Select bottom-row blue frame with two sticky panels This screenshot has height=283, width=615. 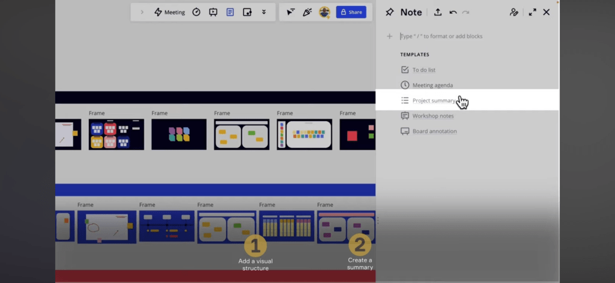point(226,227)
